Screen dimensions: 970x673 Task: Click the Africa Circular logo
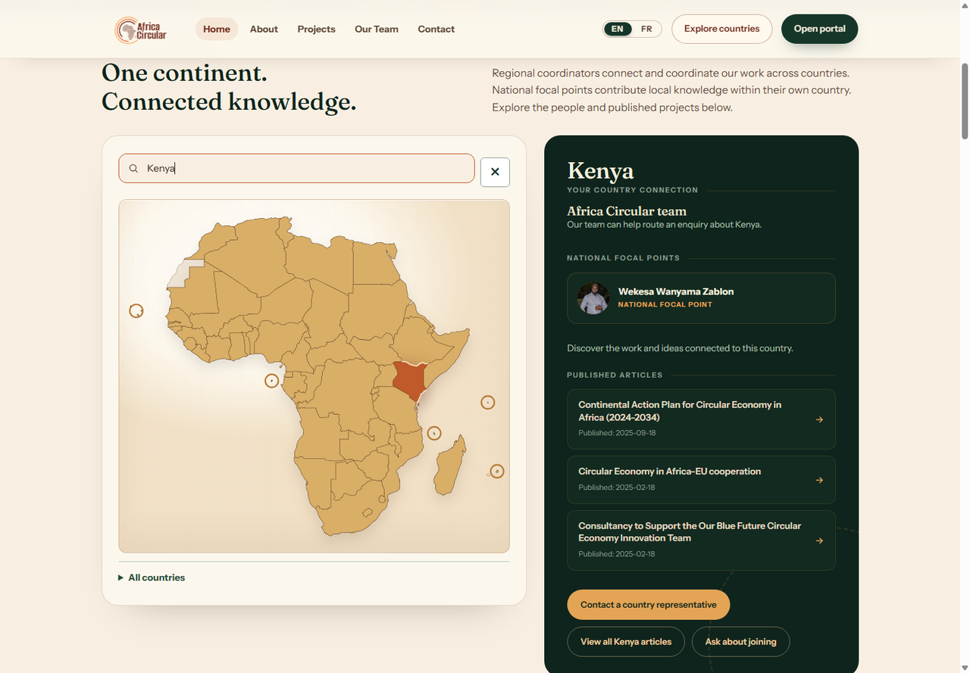pyautogui.click(x=141, y=30)
